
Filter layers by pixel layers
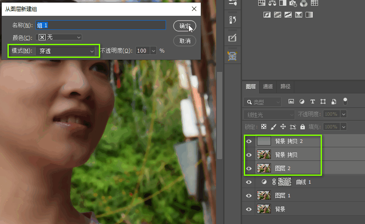tap(291, 102)
